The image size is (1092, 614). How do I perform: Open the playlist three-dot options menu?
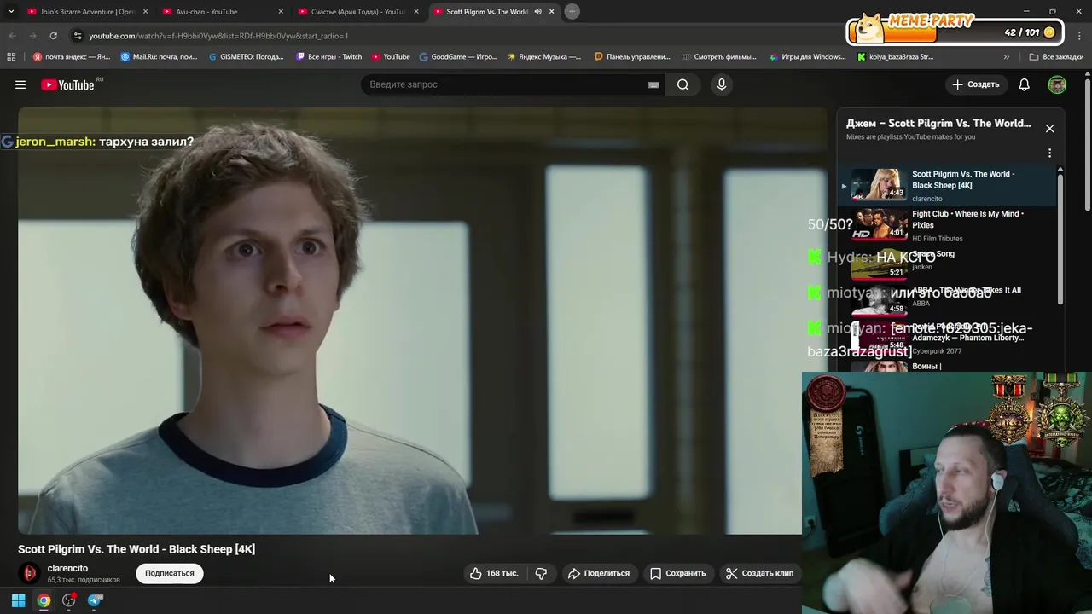pos(1049,153)
